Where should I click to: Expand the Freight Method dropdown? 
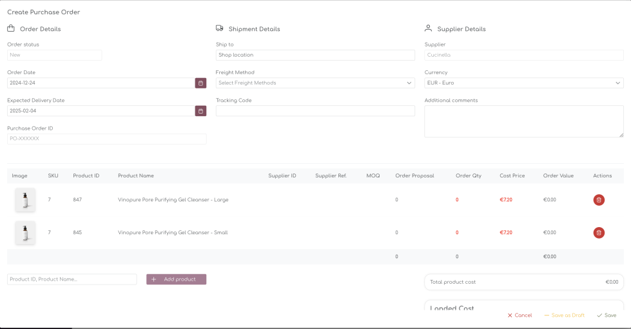pyautogui.click(x=315, y=83)
